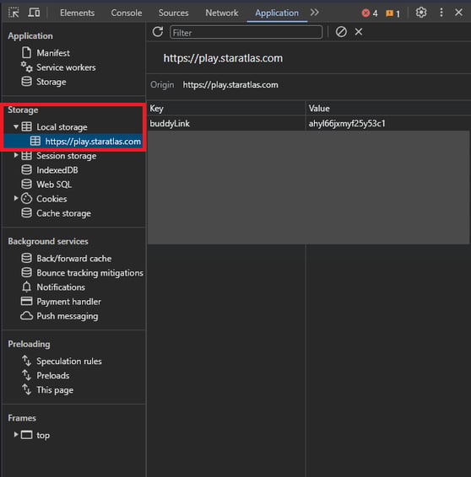Select the buddyLink key row
This screenshot has width=471, height=477.
point(309,123)
